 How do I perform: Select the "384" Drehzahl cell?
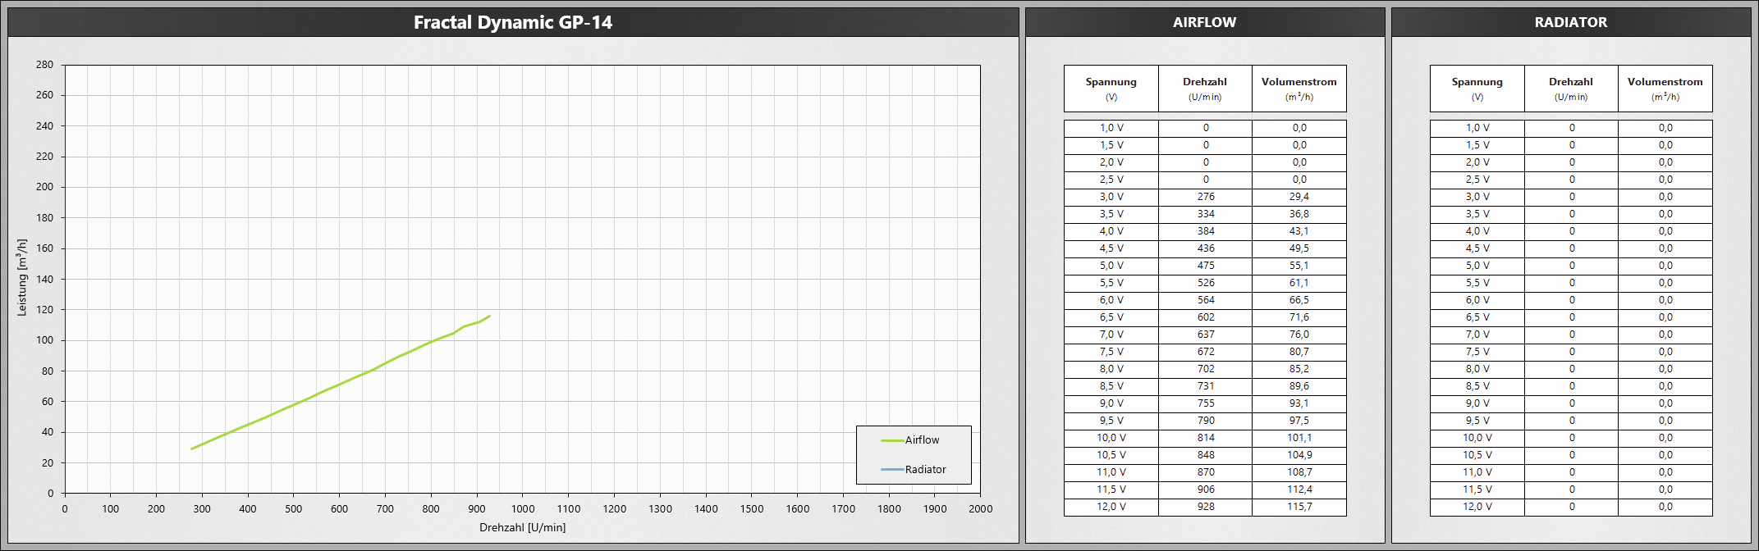point(1205,231)
